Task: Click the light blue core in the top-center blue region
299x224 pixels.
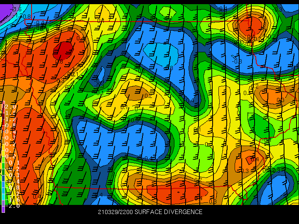Action: click(161, 54)
